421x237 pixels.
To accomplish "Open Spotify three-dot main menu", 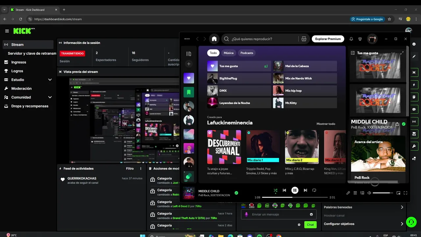I will point(187,39).
